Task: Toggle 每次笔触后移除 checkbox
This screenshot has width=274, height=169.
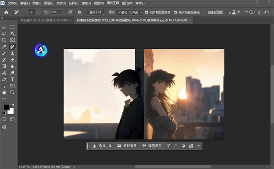Action: click(x=176, y=12)
